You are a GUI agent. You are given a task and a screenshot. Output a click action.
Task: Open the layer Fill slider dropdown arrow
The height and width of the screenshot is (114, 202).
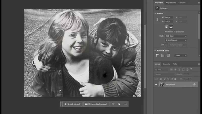tap(190, 79)
